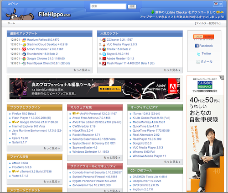
Task: Open the filter settings link
Action: [207, 23]
